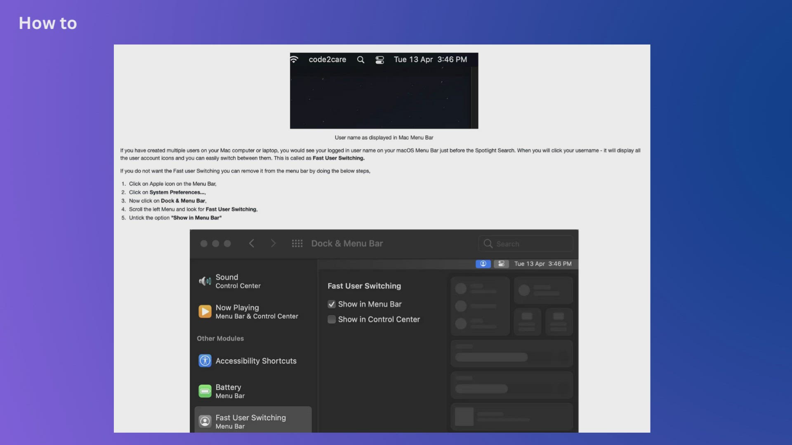Click the top menu bar screenshot thumbnail
792x445 pixels.
[x=384, y=97]
